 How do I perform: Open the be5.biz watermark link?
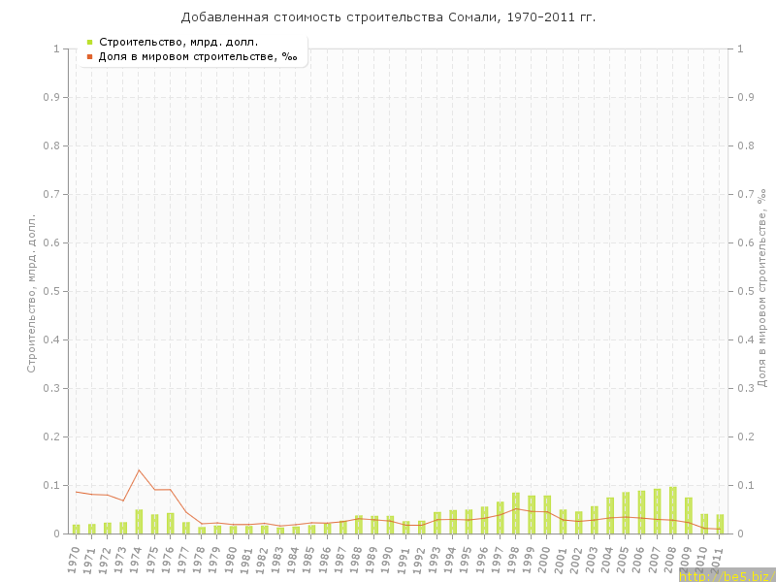pyautogui.click(x=727, y=575)
